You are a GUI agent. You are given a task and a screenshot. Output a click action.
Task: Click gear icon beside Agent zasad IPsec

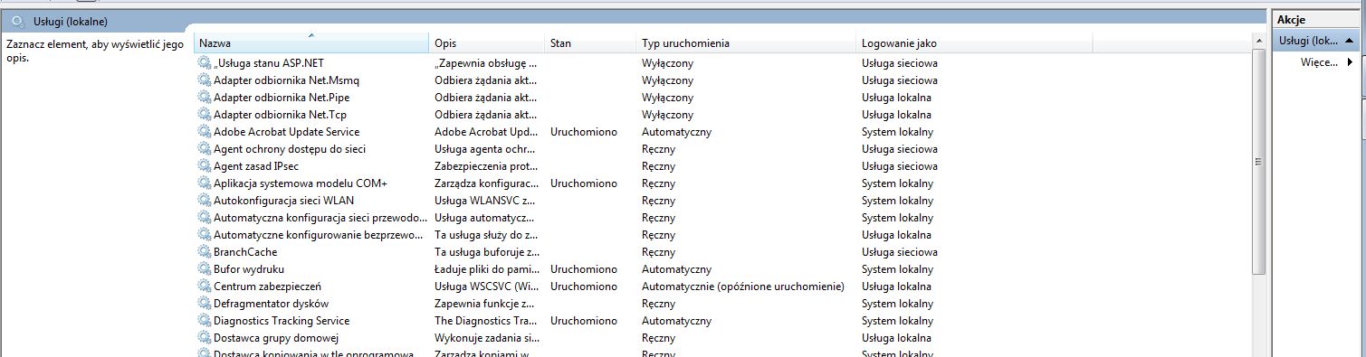click(204, 166)
